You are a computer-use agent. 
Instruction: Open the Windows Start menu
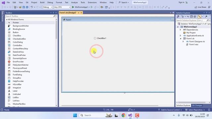point(75,115)
